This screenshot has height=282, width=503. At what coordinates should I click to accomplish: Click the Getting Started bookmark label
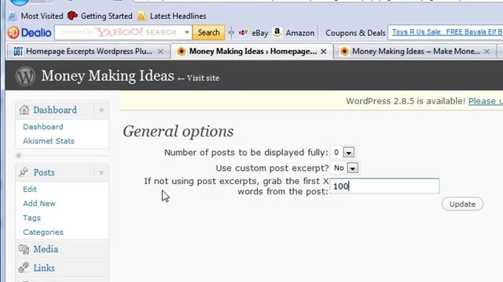coord(107,16)
